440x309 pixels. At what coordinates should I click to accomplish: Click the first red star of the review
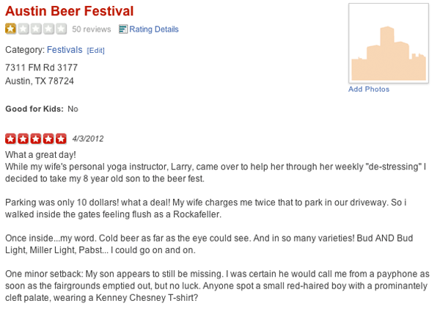(11, 139)
